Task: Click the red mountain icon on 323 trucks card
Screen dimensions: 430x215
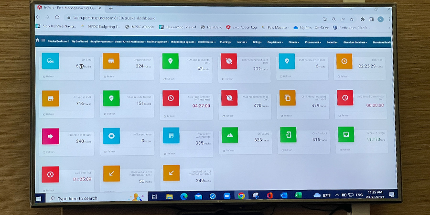Action: (x=229, y=135)
